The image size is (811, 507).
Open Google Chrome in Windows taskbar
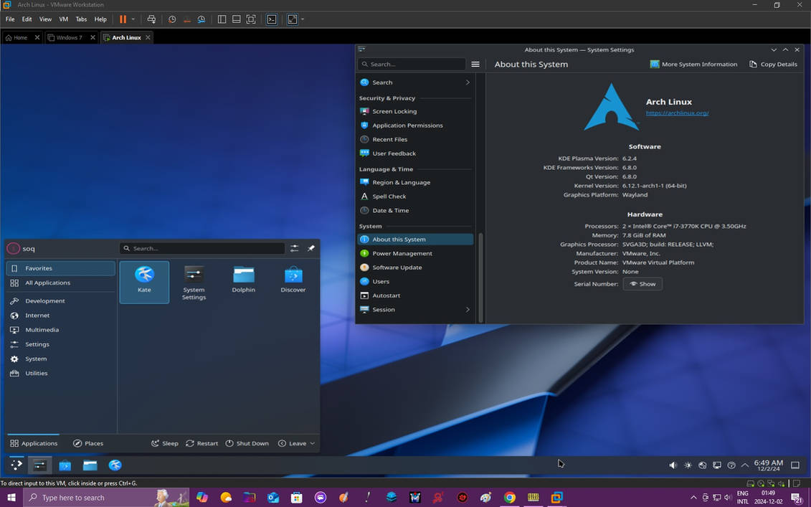click(x=509, y=497)
